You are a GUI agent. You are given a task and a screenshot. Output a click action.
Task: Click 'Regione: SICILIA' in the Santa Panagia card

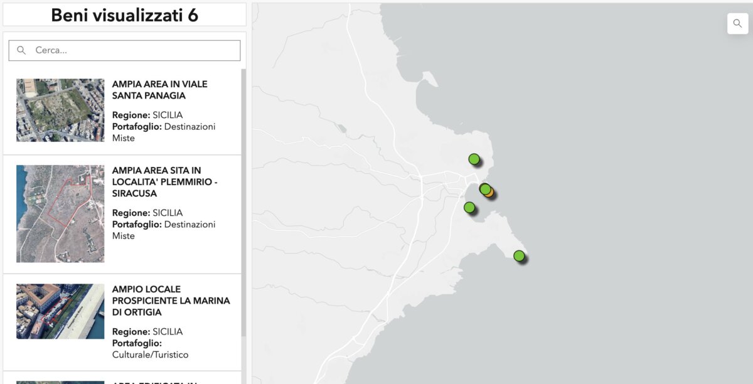147,115
